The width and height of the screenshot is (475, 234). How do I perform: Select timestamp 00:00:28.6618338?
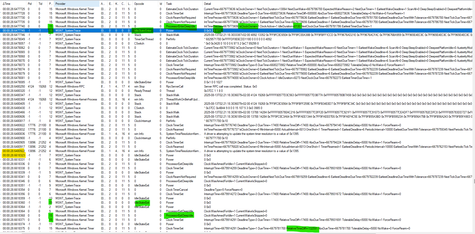tap(14, 168)
